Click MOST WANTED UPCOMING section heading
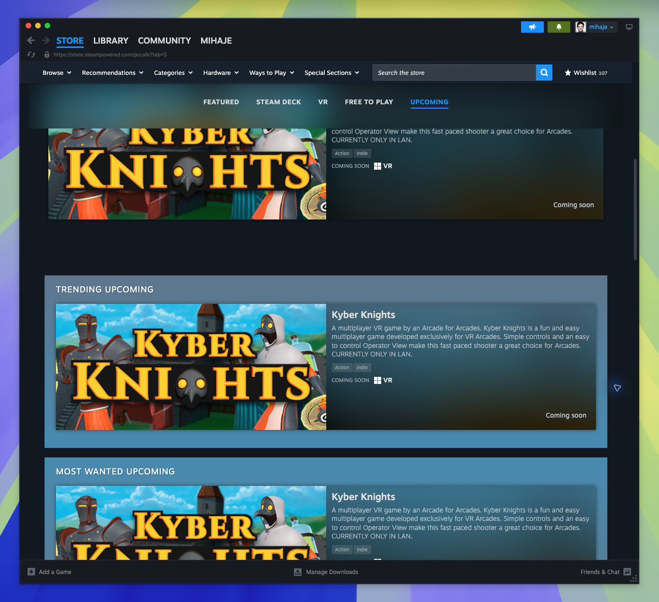659x602 pixels. pyautogui.click(x=115, y=472)
